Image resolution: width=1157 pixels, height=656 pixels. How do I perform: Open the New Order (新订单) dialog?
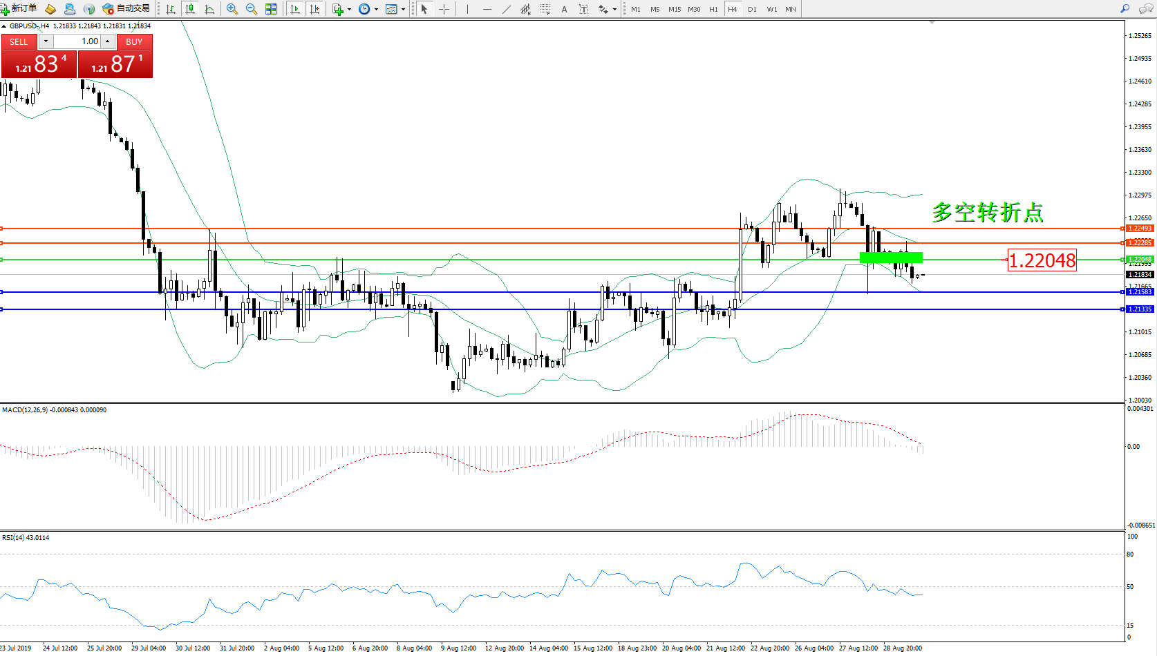click(19, 9)
